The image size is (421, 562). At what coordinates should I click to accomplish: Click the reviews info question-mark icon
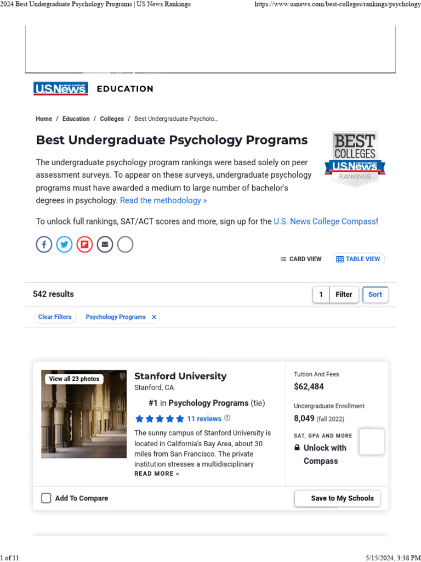click(227, 418)
